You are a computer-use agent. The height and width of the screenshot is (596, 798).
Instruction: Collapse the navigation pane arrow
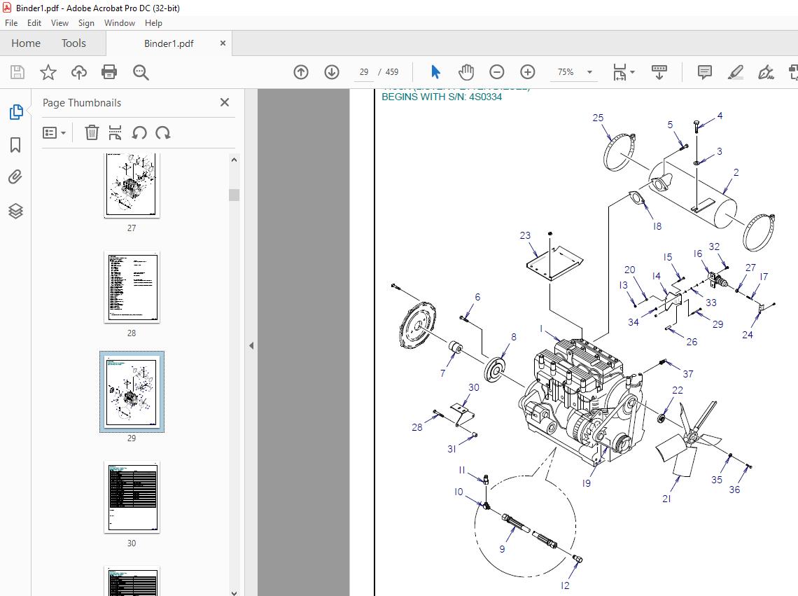tap(251, 346)
